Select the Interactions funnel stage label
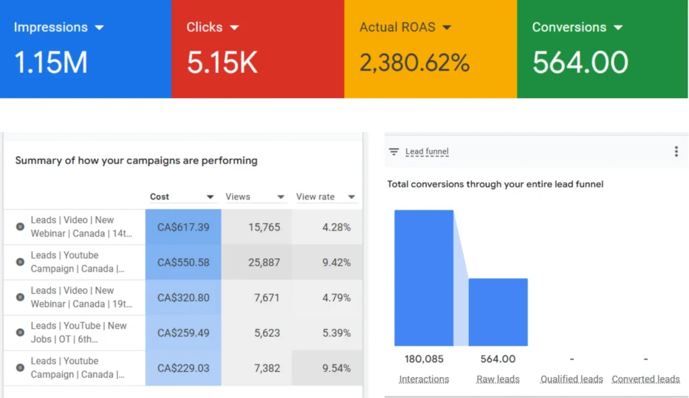The height and width of the screenshot is (398, 689). pos(423,379)
